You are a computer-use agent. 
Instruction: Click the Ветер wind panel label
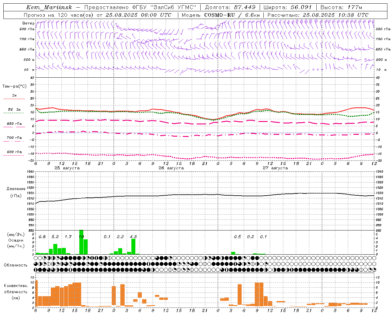[x=28, y=23]
